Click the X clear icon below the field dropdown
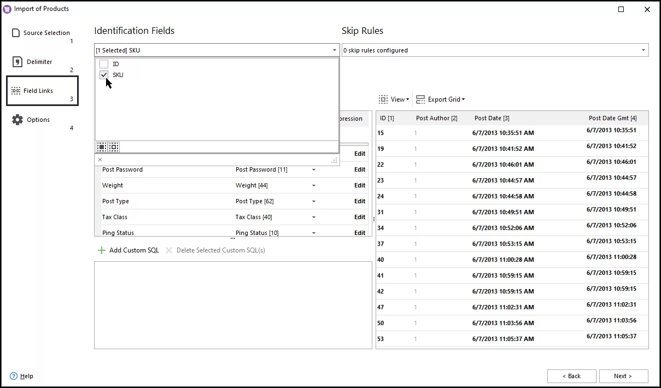This screenshot has width=661, height=388. [100, 159]
